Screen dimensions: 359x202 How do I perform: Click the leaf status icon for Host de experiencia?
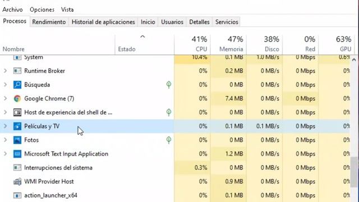click(169, 112)
